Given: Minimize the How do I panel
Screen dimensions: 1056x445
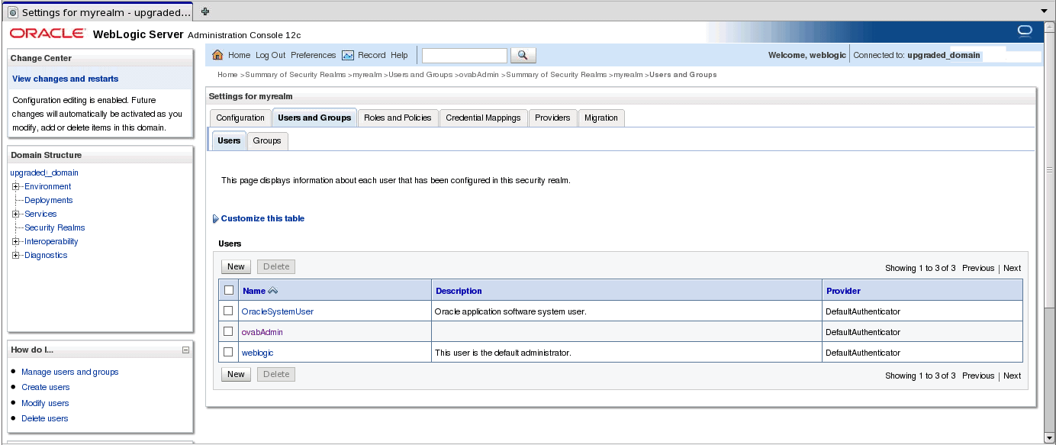Looking at the screenshot, I should click(x=185, y=350).
